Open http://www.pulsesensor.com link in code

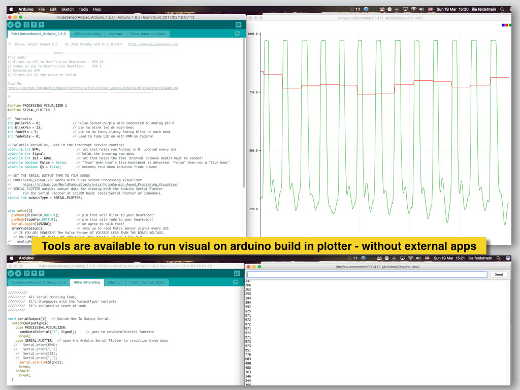(153, 44)
